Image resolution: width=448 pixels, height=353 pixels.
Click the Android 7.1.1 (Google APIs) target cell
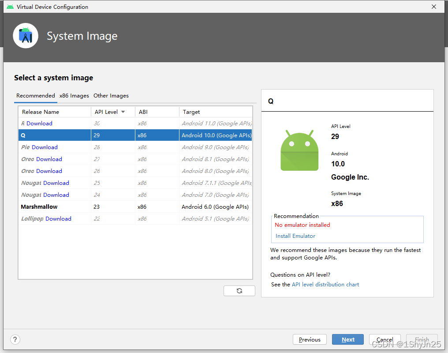tap(216, 183)
